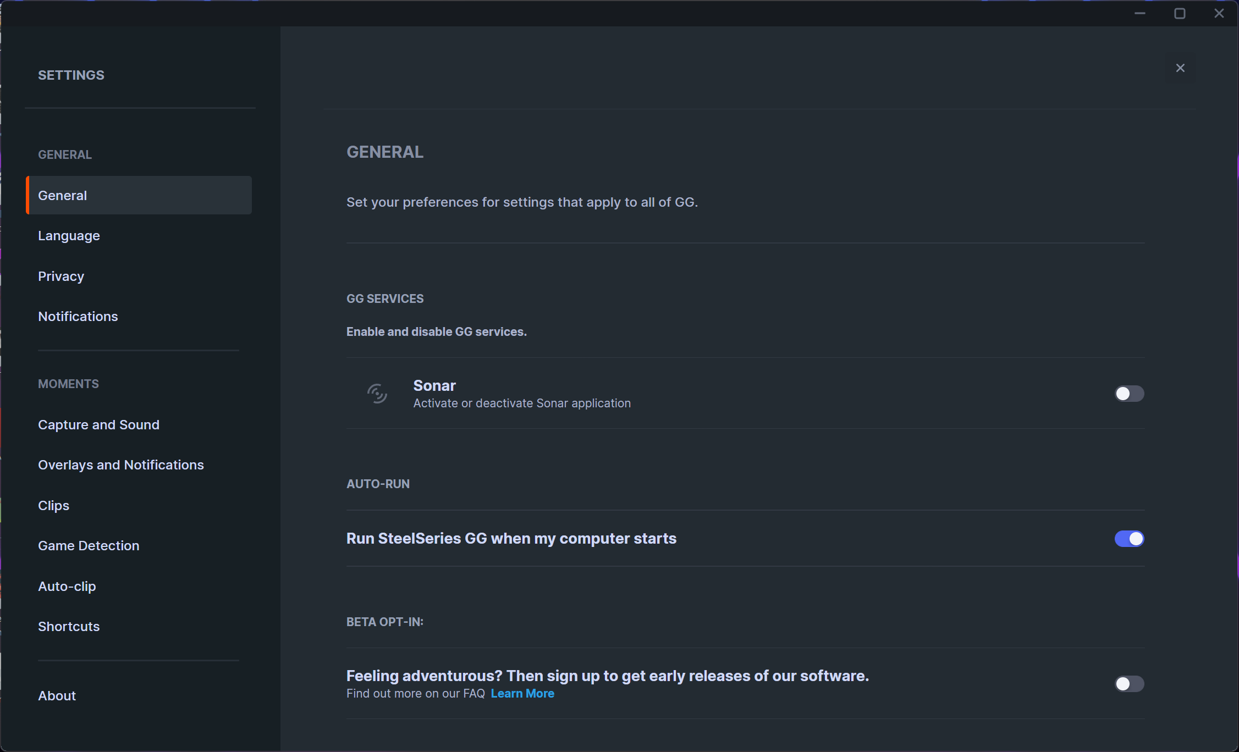Click the Sonar service title
Image resolution: width=1239 pixels, height=752 pixels.
coord(434,385)
